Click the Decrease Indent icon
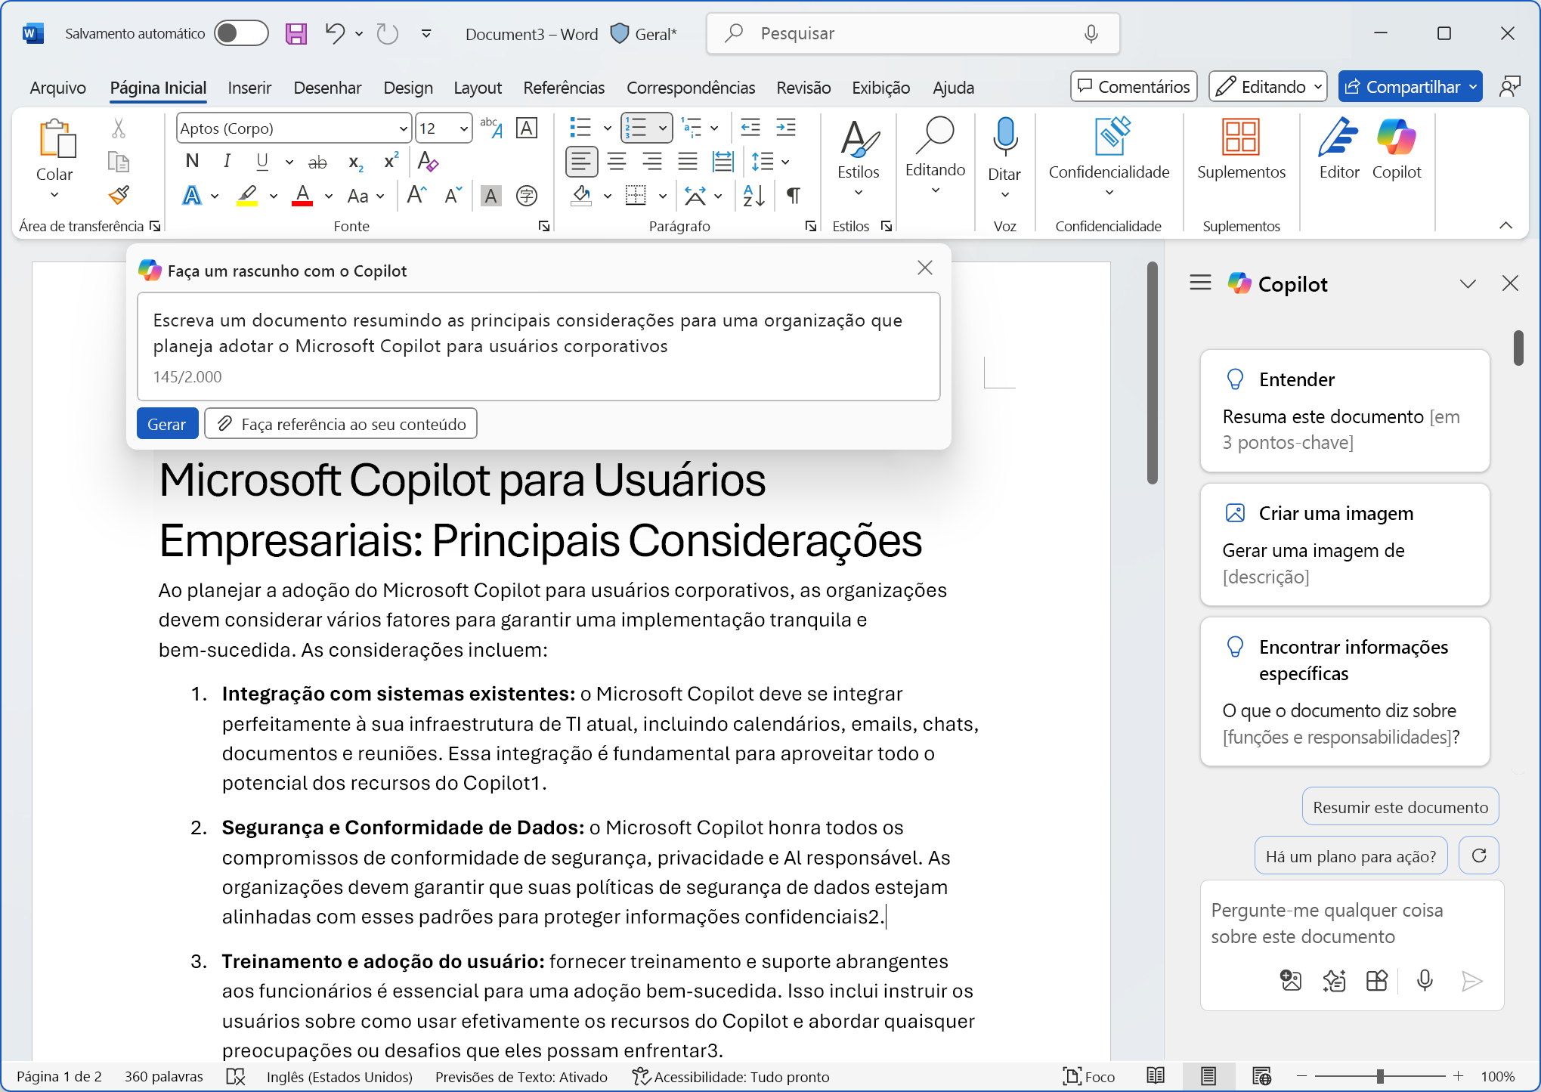 pyautogui.click(x=750, y=128)
